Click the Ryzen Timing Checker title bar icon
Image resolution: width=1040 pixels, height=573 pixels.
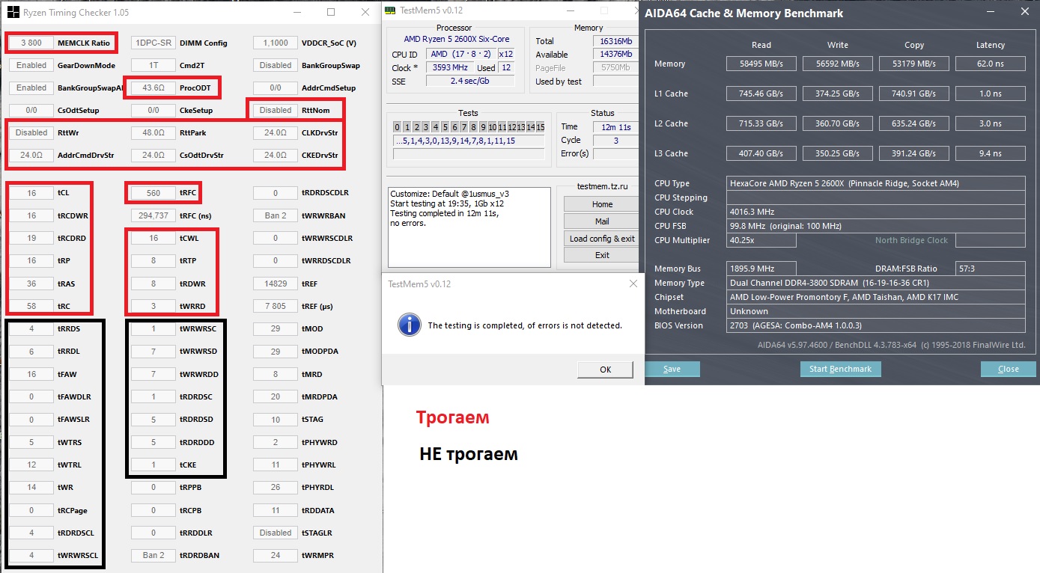pos(13,12)
